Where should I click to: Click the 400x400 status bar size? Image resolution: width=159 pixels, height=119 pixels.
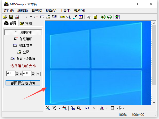(x=138, y=115)
